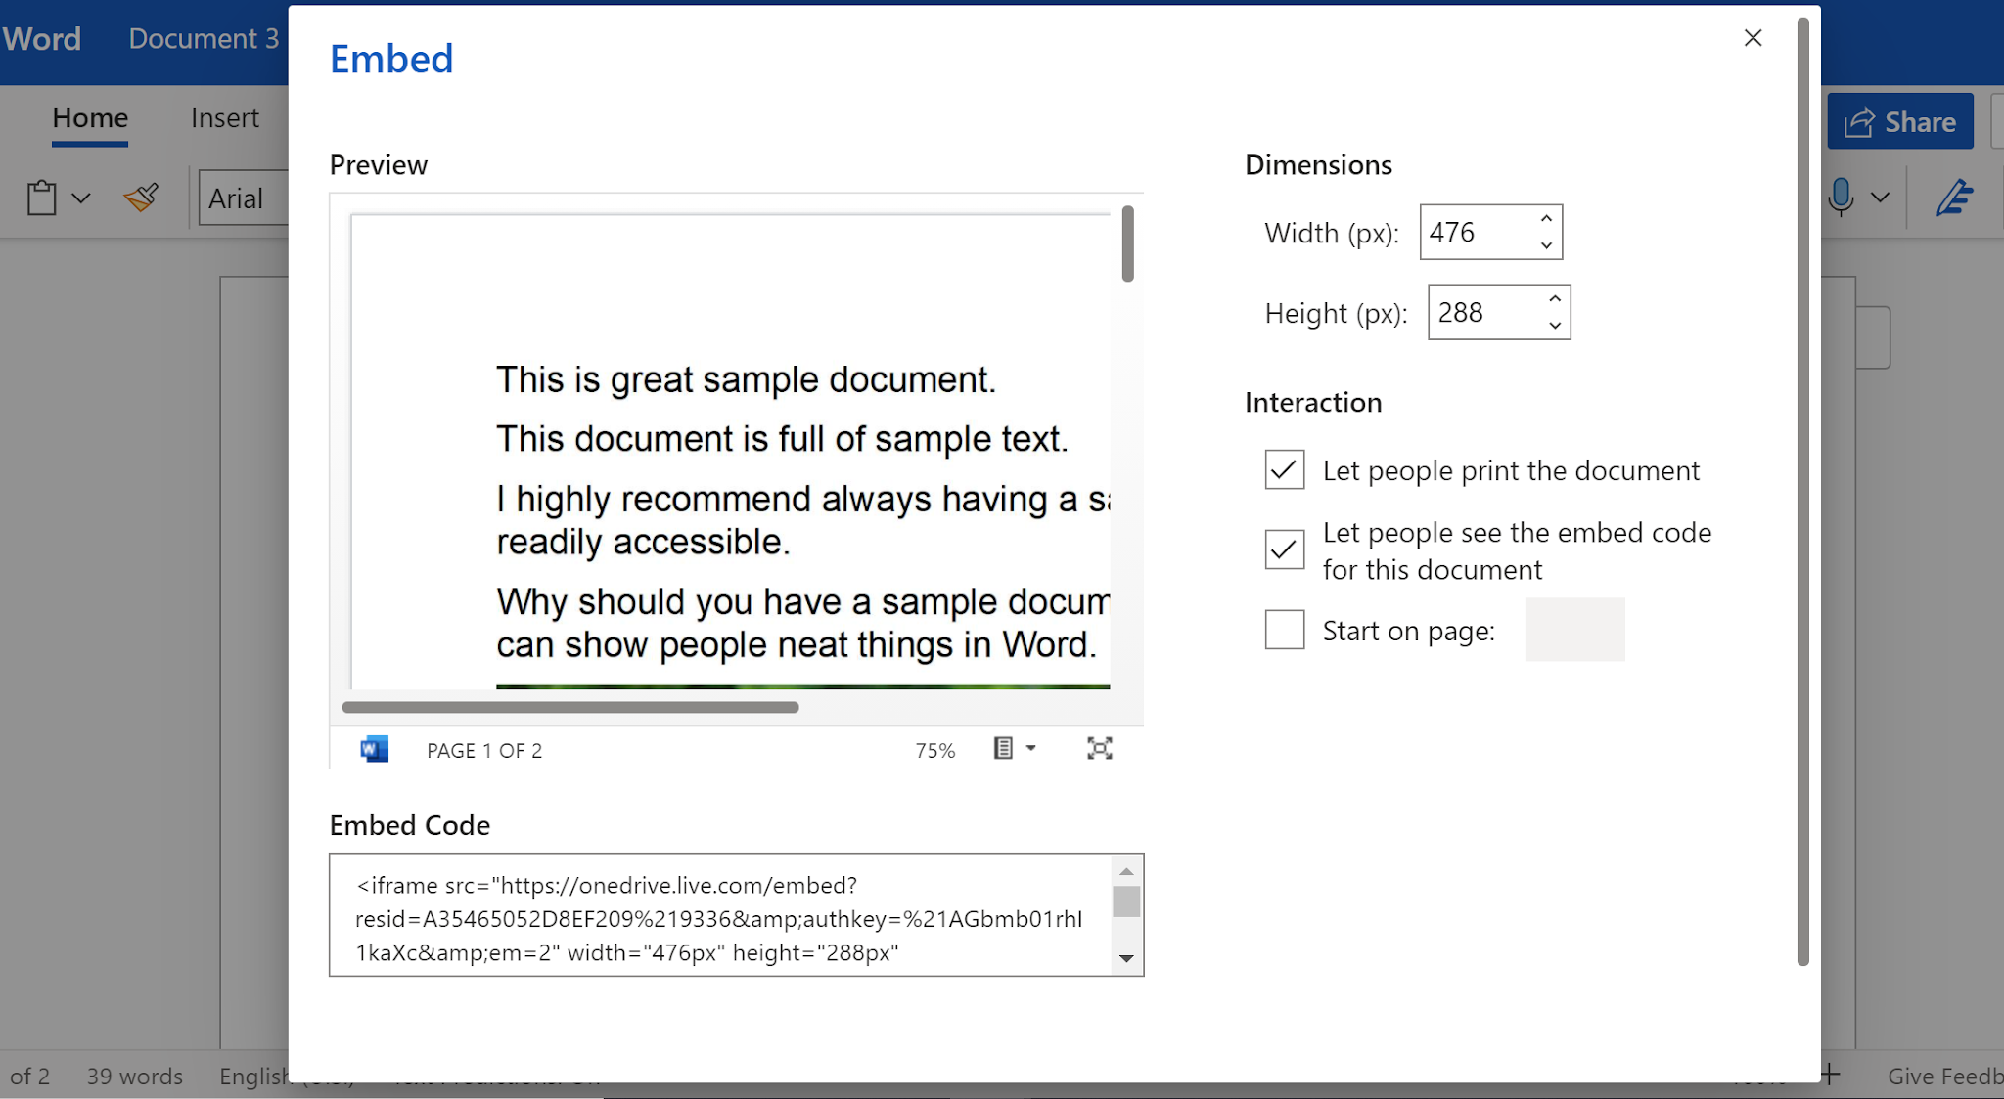Image resolution: width=2004 pixels, height=1099 pixels.
Task: Select the Home ribbon tab
Action: coord(89,117)
